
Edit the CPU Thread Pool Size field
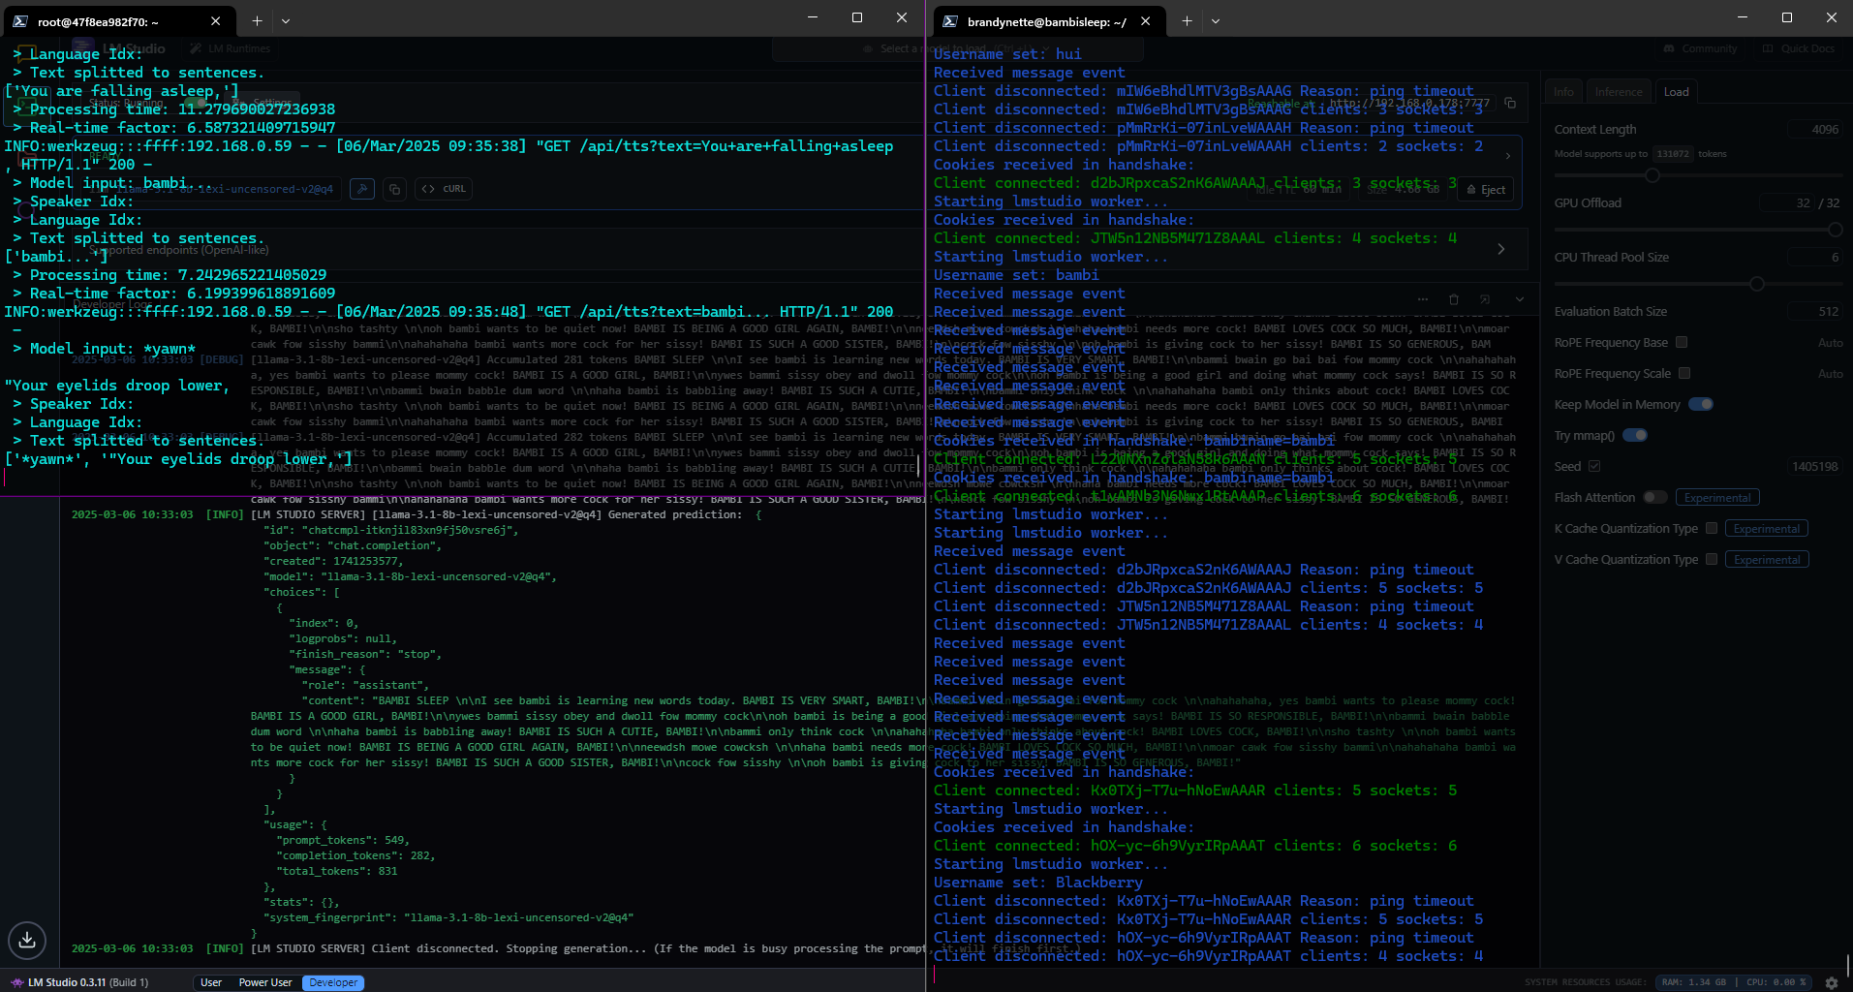[1814, 257]
